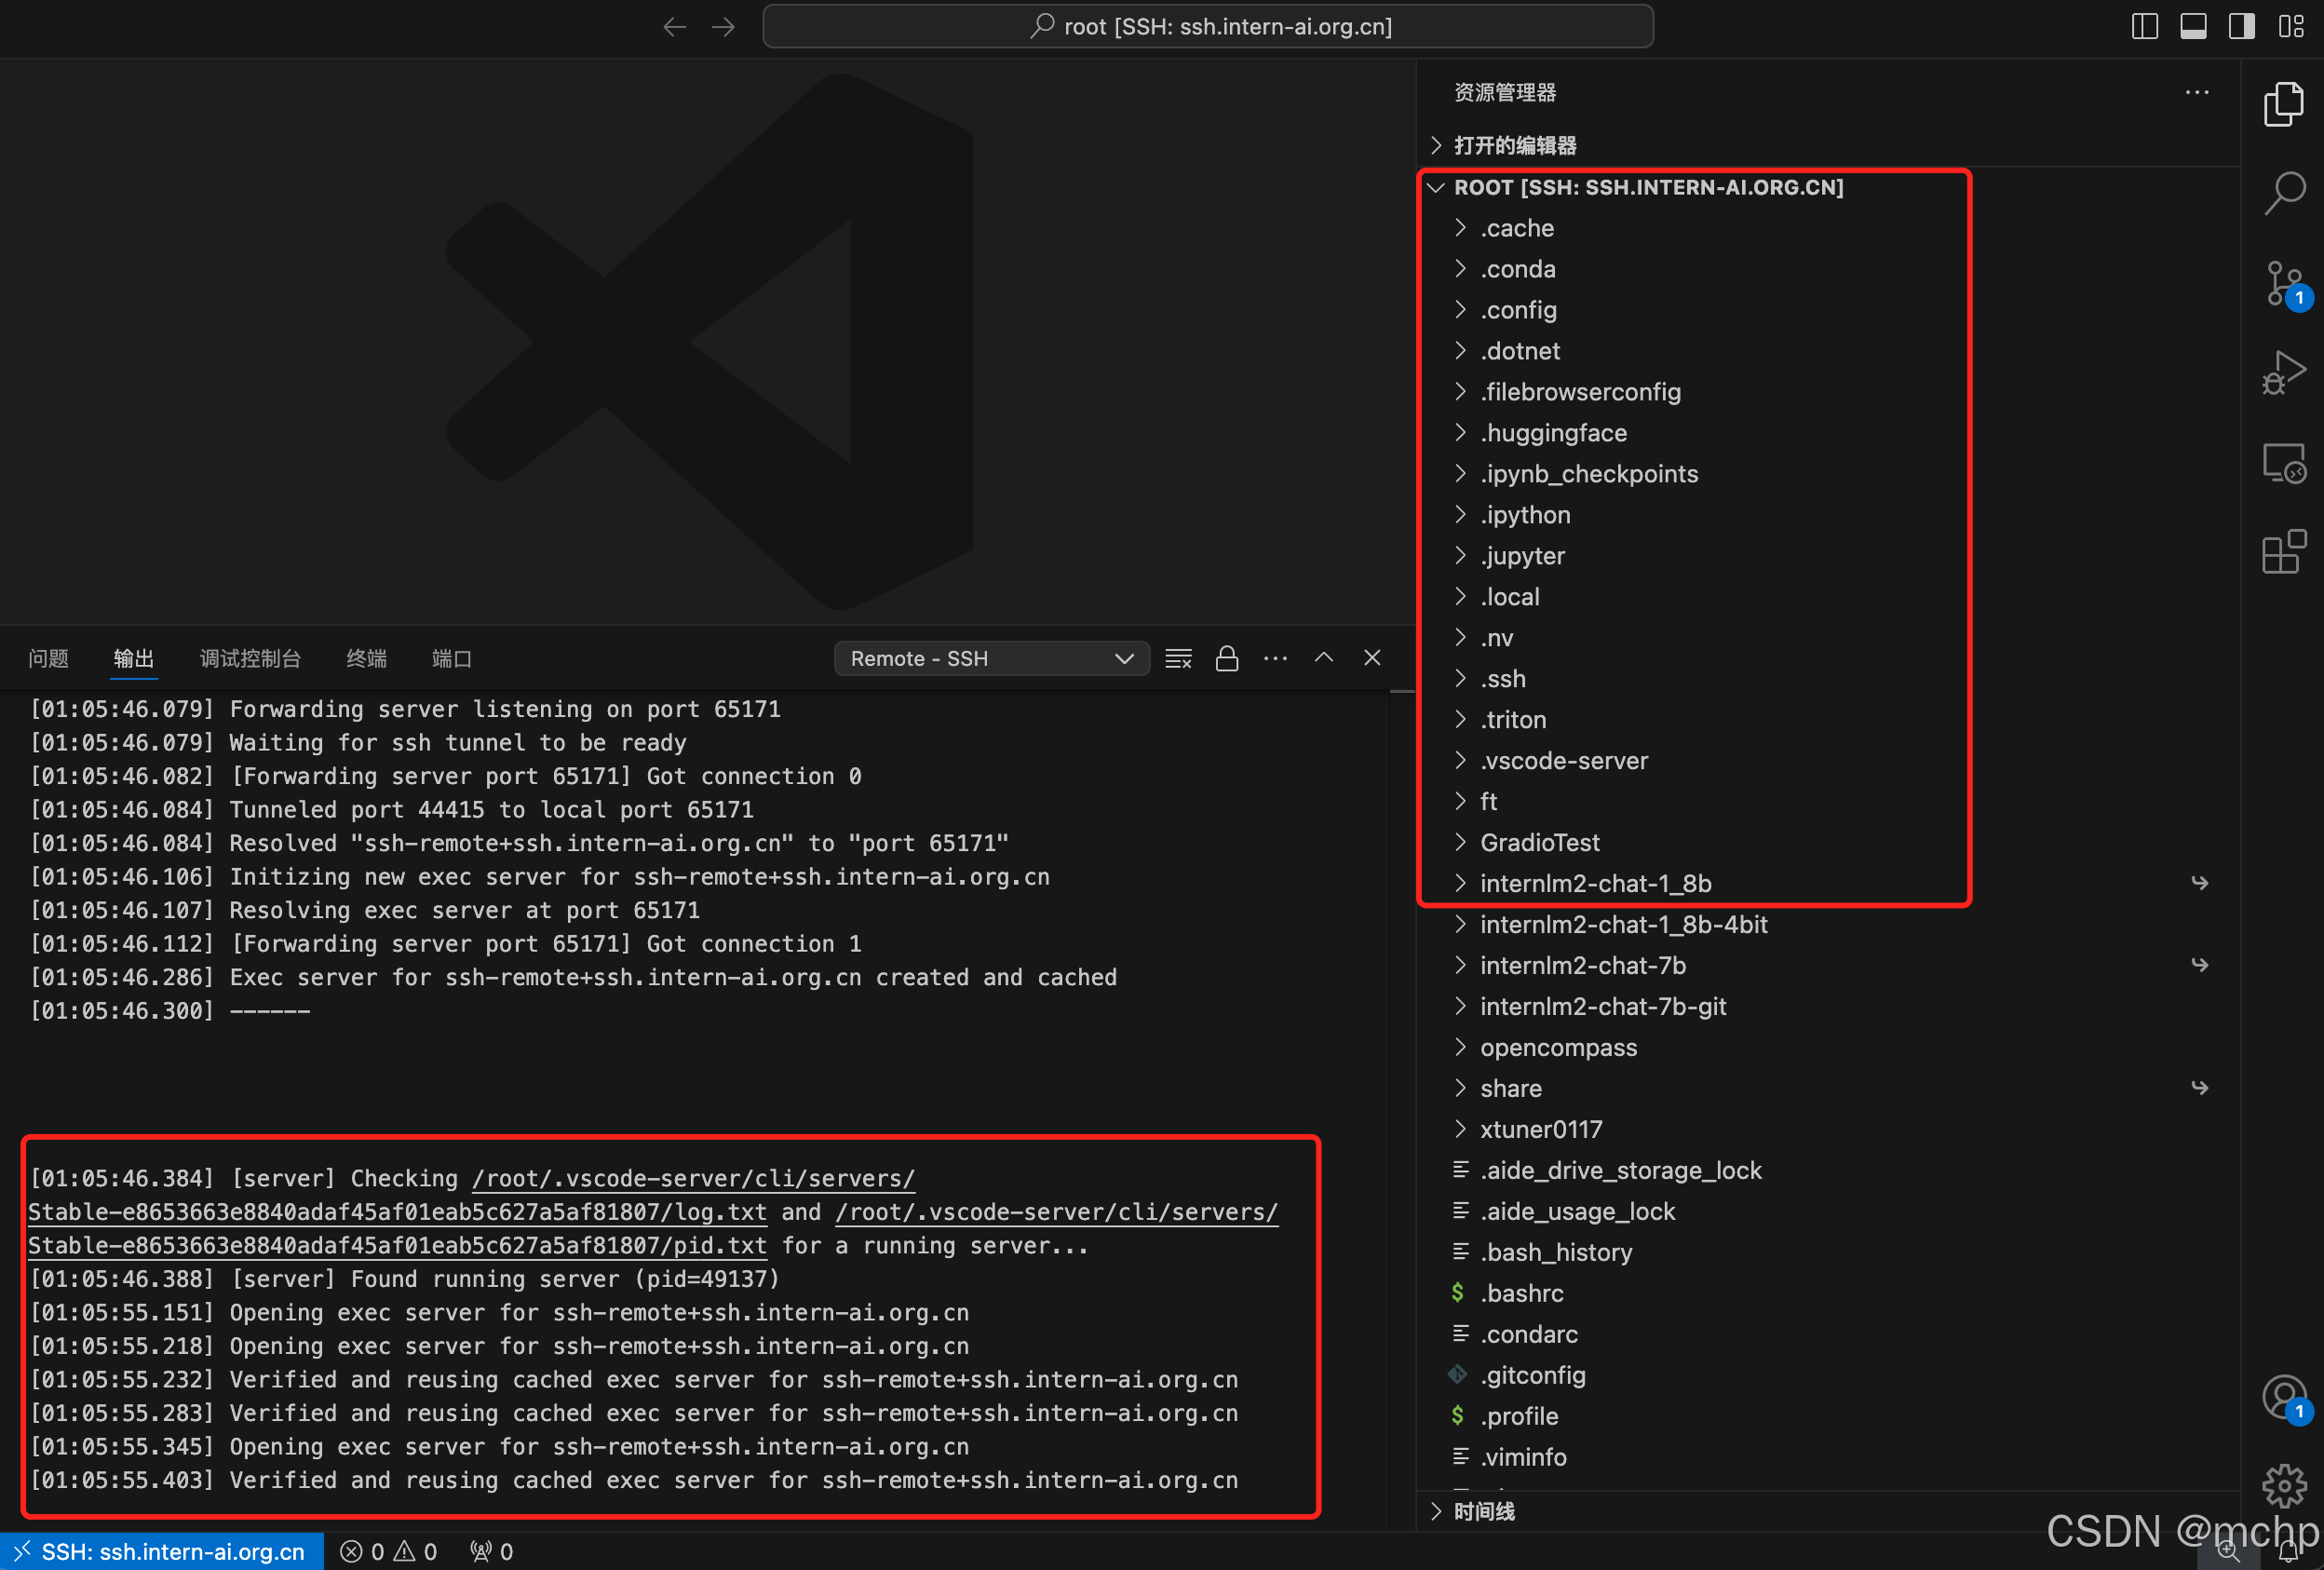Image resolution: width=2324 pixels, height=1570 pixels.
Task: Expand the internlm2-chat-1_8b-4bit folder
Action: coord(1828,925)
